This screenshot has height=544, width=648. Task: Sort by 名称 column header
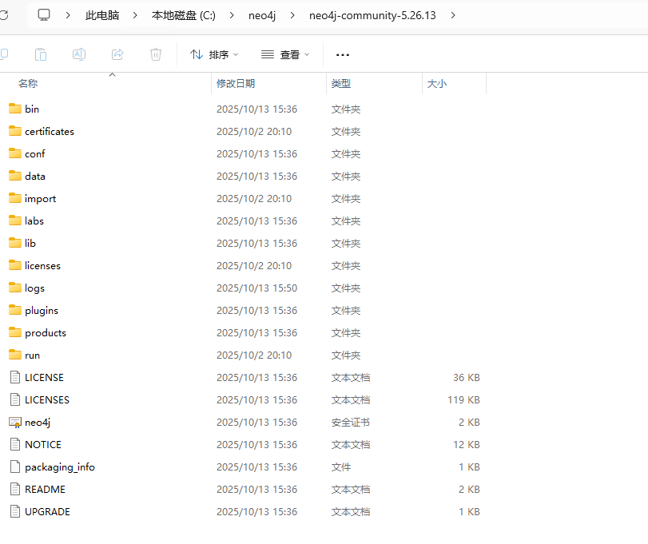coord(28,83)
